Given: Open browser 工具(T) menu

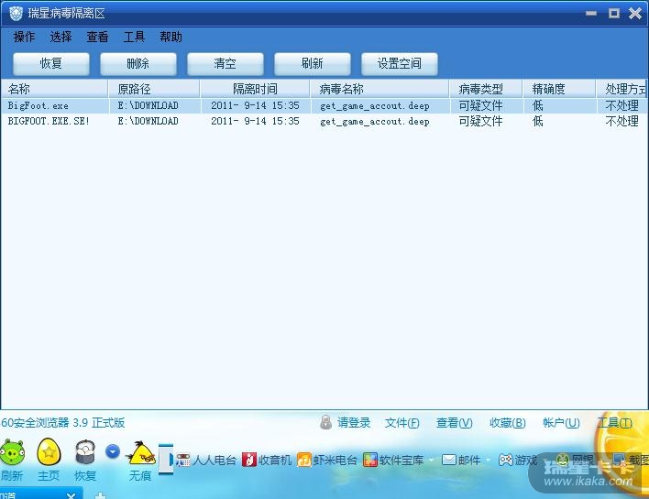Looking at the screenshot, I should tap(615, 422).
